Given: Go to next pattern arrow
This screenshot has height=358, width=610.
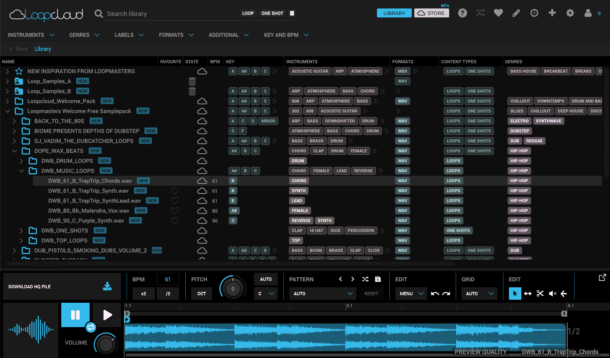Looking at the screenshot, I should pyautogui.click(x=353, y=279).
